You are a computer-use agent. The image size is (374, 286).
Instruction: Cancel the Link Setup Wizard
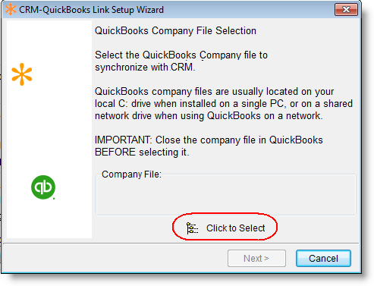(x=323, y=259)
